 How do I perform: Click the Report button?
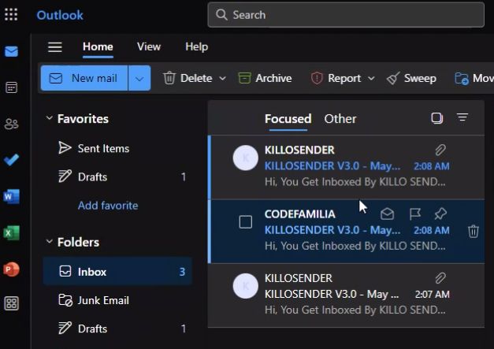(336, 78)
